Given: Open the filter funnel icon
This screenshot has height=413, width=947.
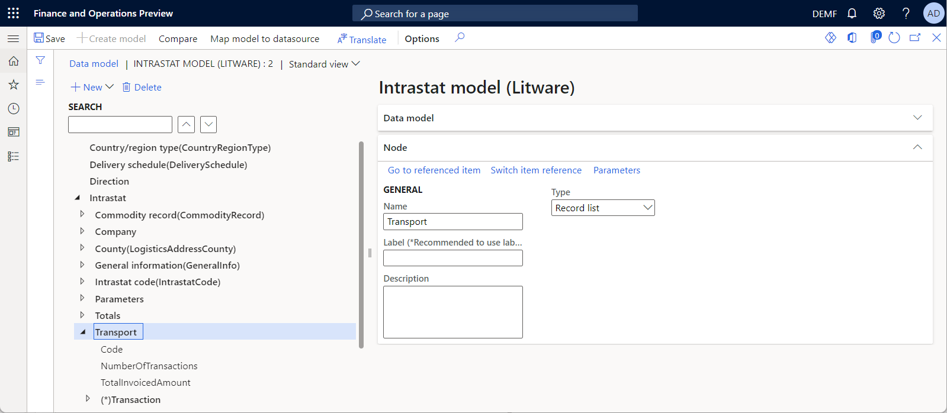Looking at the screenshot, I should [x=40, y=60].
